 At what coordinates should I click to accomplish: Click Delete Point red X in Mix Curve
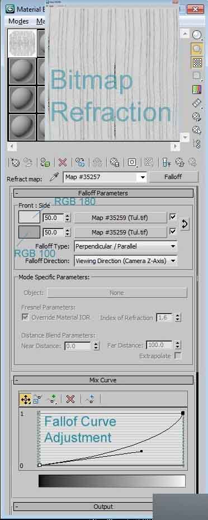coord(70,399)
